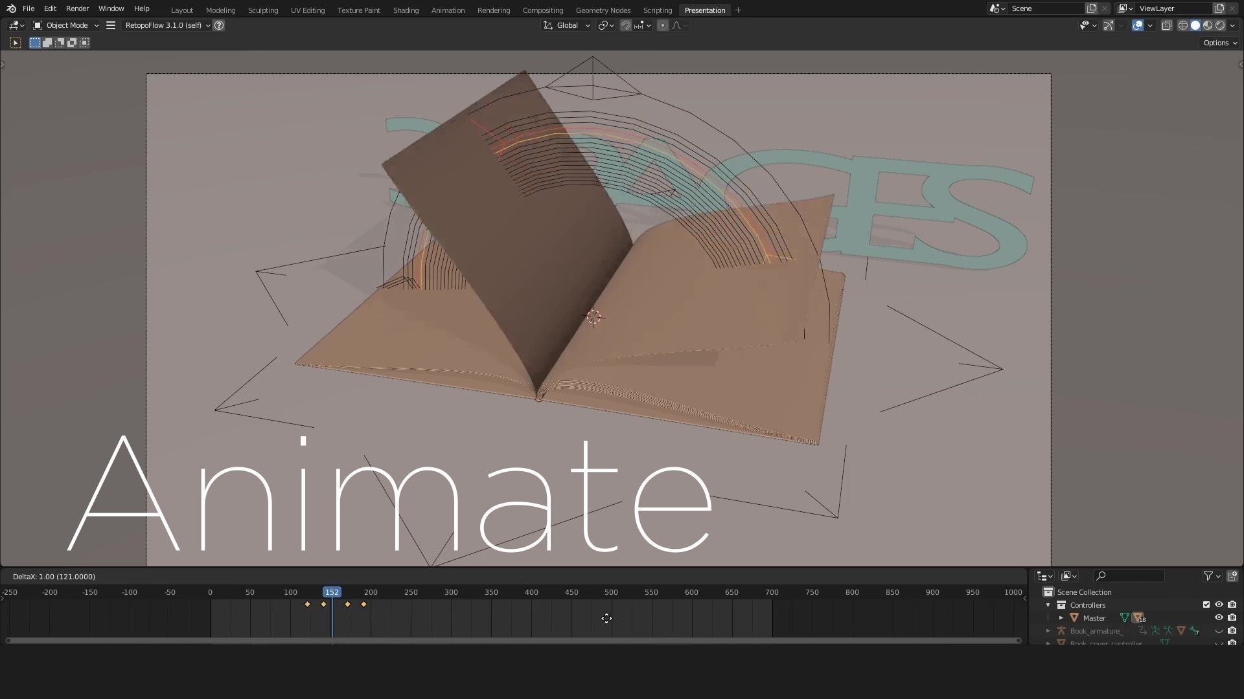Open the Global transform orientation dropdown

(x=566, y=25)
